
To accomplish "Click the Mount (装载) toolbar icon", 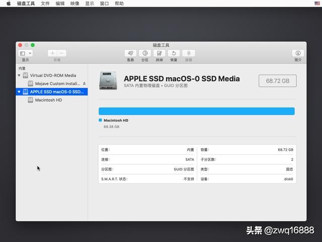I will coord(189,53).
